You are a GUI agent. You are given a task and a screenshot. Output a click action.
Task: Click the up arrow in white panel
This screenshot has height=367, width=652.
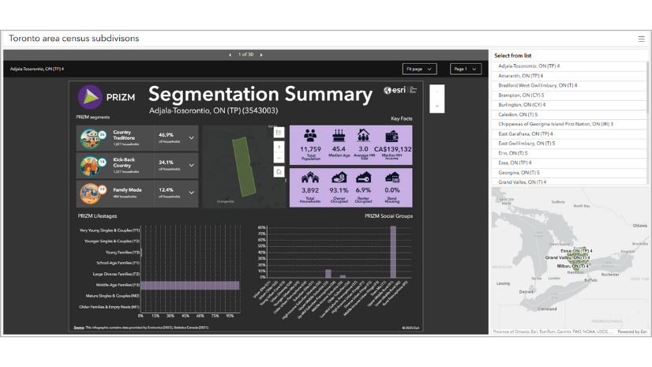437,92
